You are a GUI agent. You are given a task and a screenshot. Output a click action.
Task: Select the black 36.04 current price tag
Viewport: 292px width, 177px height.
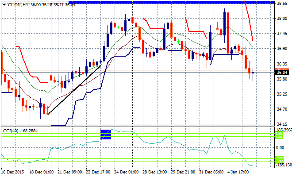282,73
